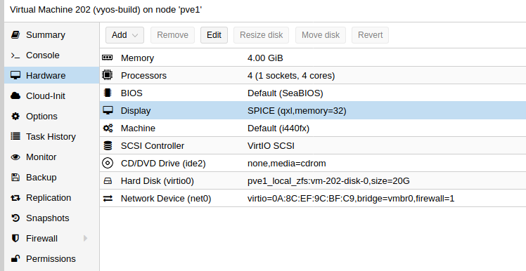Click the Display monitor icon in hardware list
The height and width of the screenshot is (271, 526).
click(x=108, y=110)
